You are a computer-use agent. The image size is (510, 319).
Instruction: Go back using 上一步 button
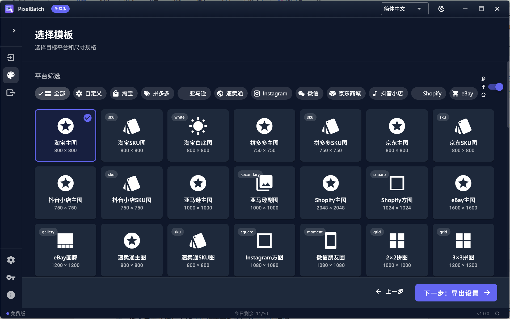click(389, 291)
